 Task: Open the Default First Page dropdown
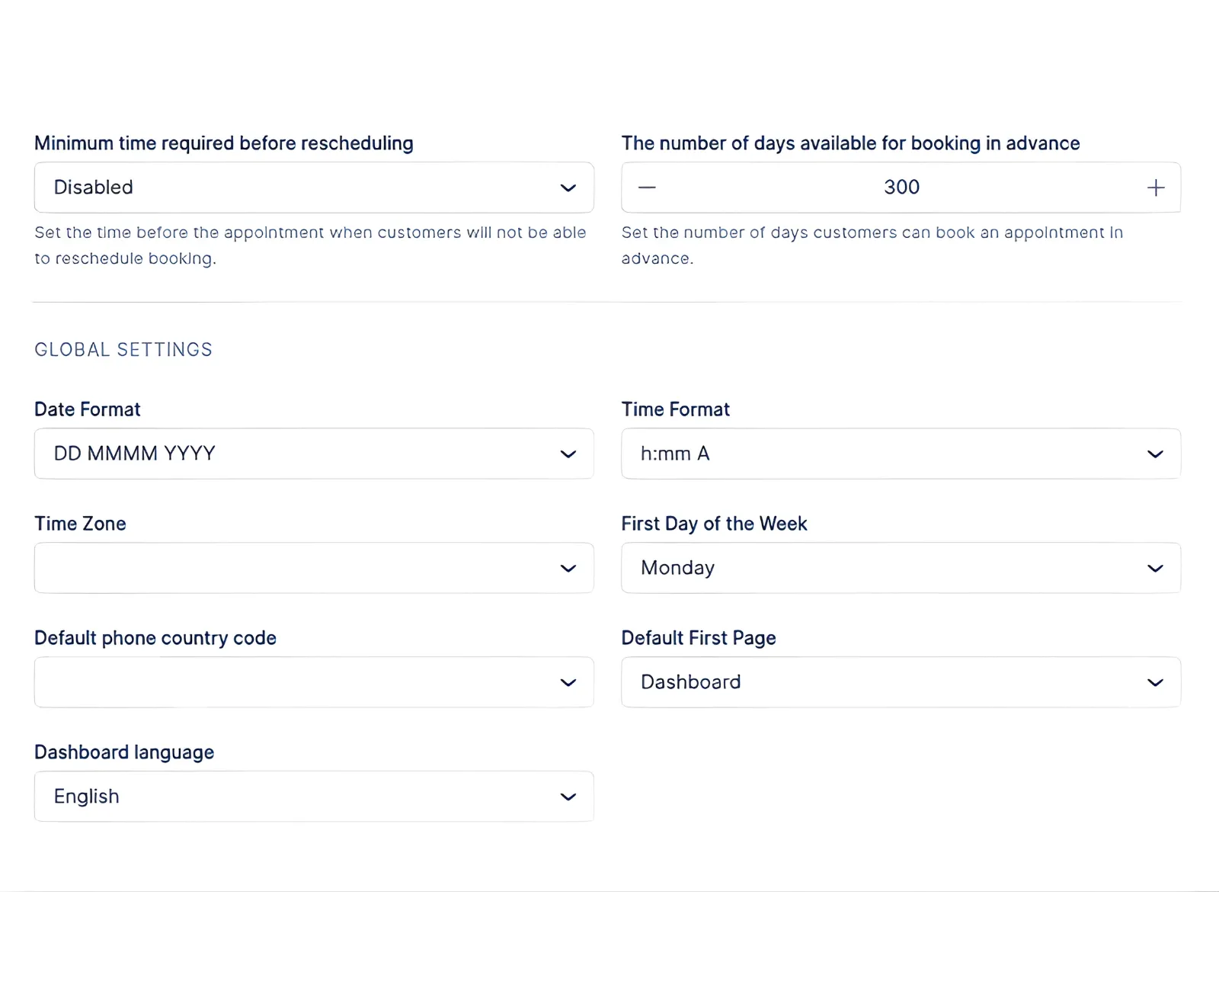[x=901, y=682]
